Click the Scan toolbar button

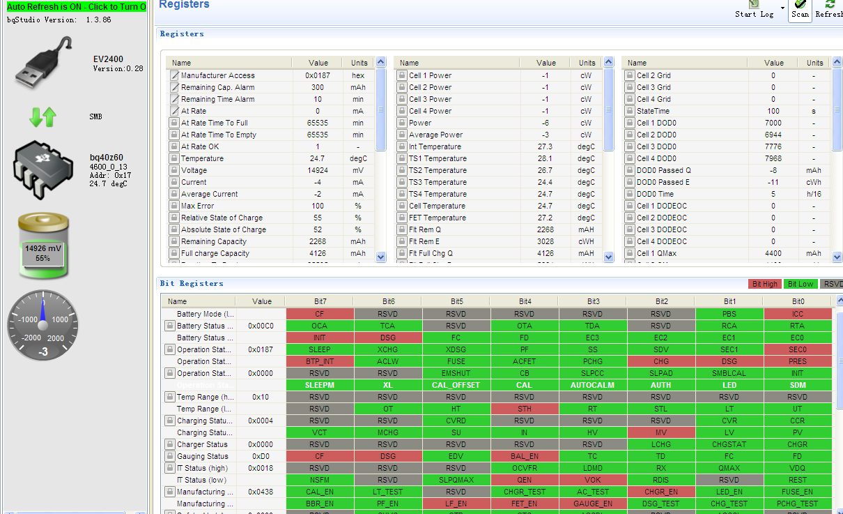pyautogui.click(x=800, y=10)
